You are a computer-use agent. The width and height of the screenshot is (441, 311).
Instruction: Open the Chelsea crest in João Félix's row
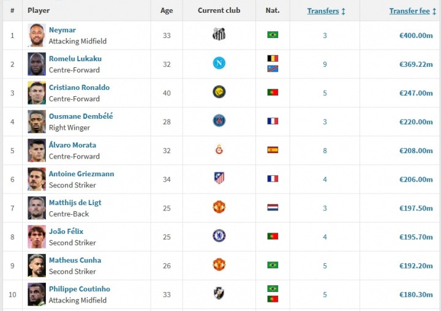click(x=219, y=236)
